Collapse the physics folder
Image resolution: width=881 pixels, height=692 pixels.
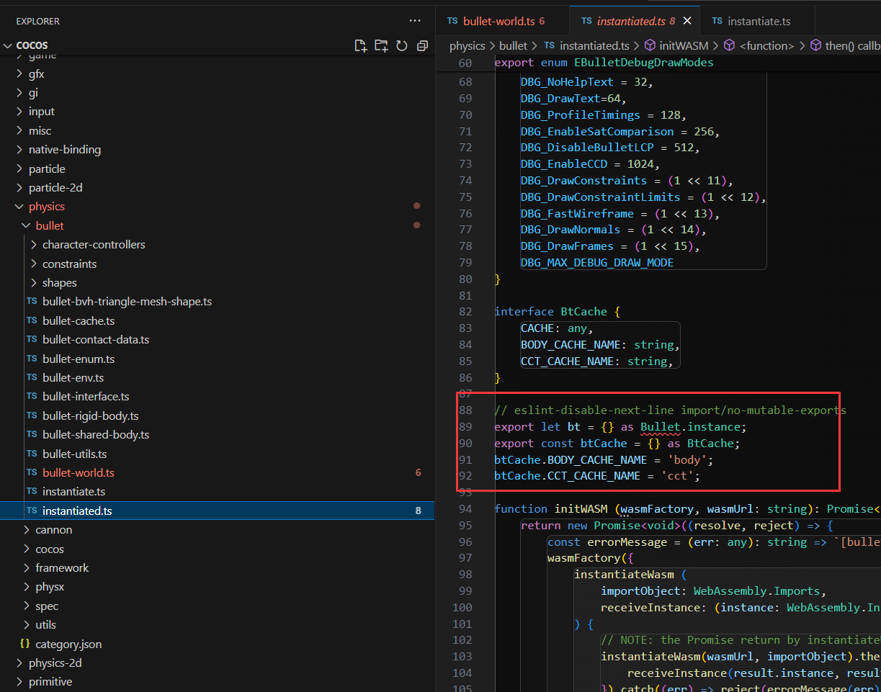pyautogui.click(x=47, y=207)
